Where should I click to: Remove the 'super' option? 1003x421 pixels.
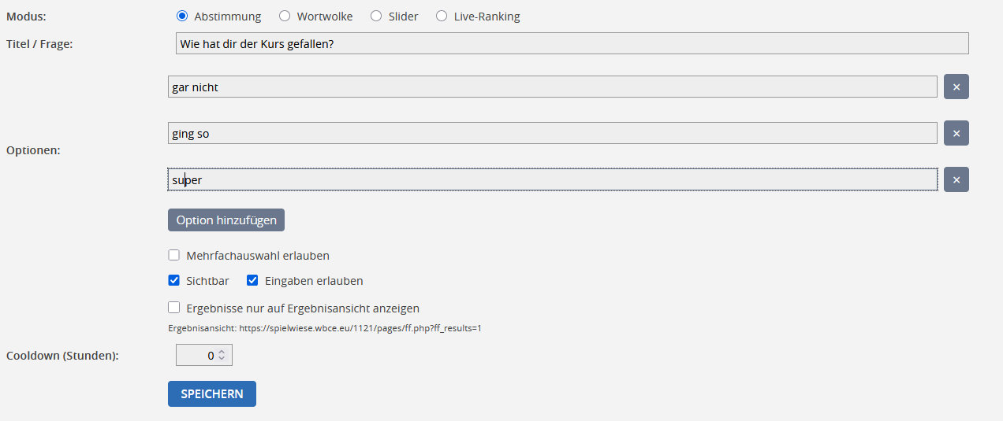tap(956, 180)
